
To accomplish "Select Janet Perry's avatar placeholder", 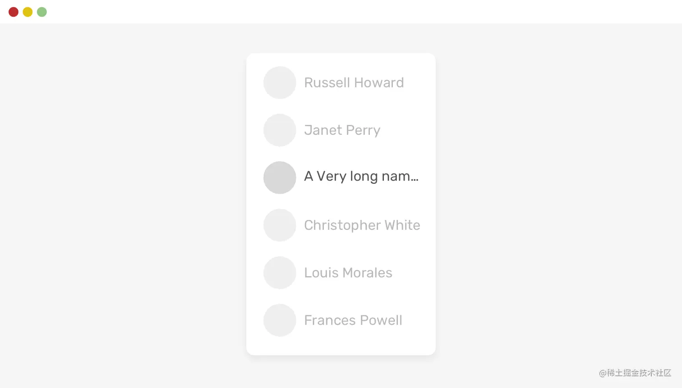I will pos(280,130).
